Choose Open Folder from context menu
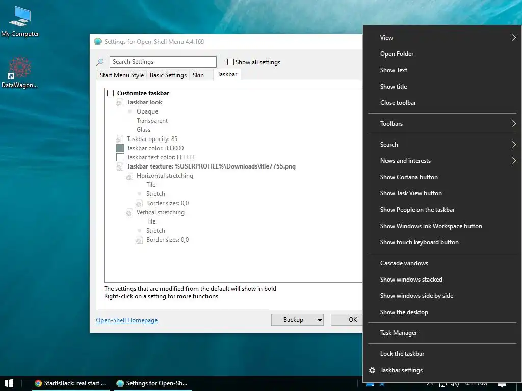The image size is (522, 391). [x=442, y=54]
